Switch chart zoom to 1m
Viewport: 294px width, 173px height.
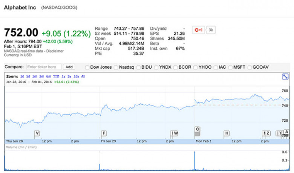[x=35, y=76]
